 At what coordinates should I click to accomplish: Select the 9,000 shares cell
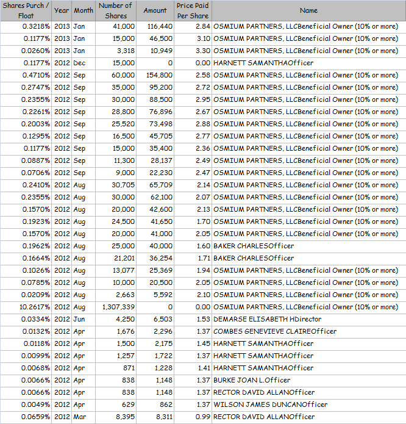pos(116,173)
